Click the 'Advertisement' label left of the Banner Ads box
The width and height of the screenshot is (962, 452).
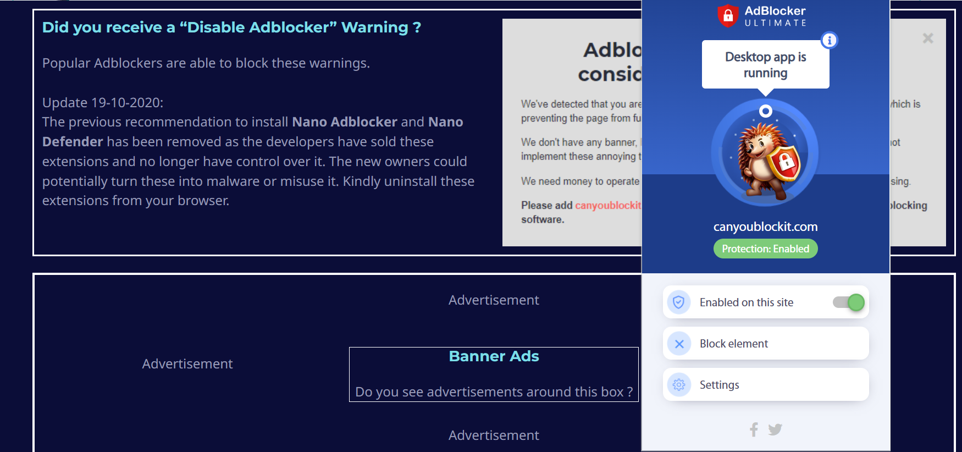pos(187,364)
